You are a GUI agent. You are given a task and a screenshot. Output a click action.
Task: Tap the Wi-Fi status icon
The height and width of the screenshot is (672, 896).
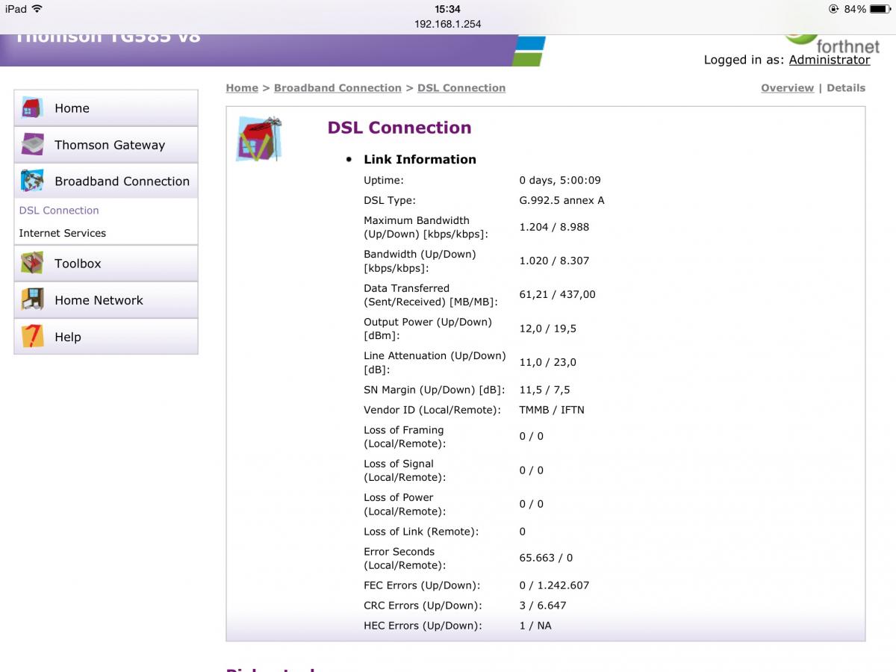37,9
